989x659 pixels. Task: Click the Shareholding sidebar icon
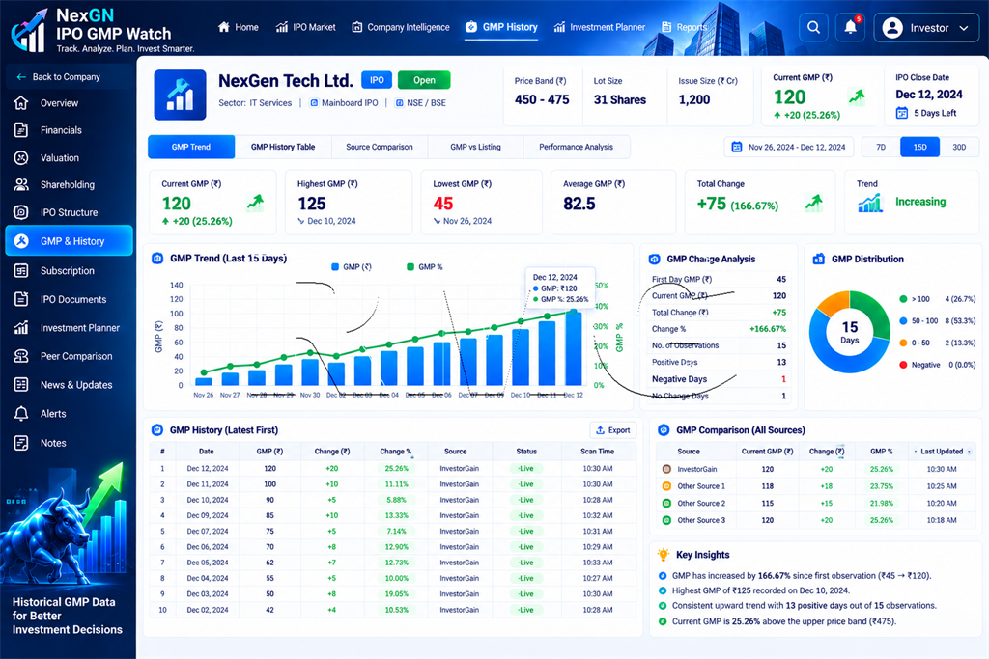coord(21,184)
